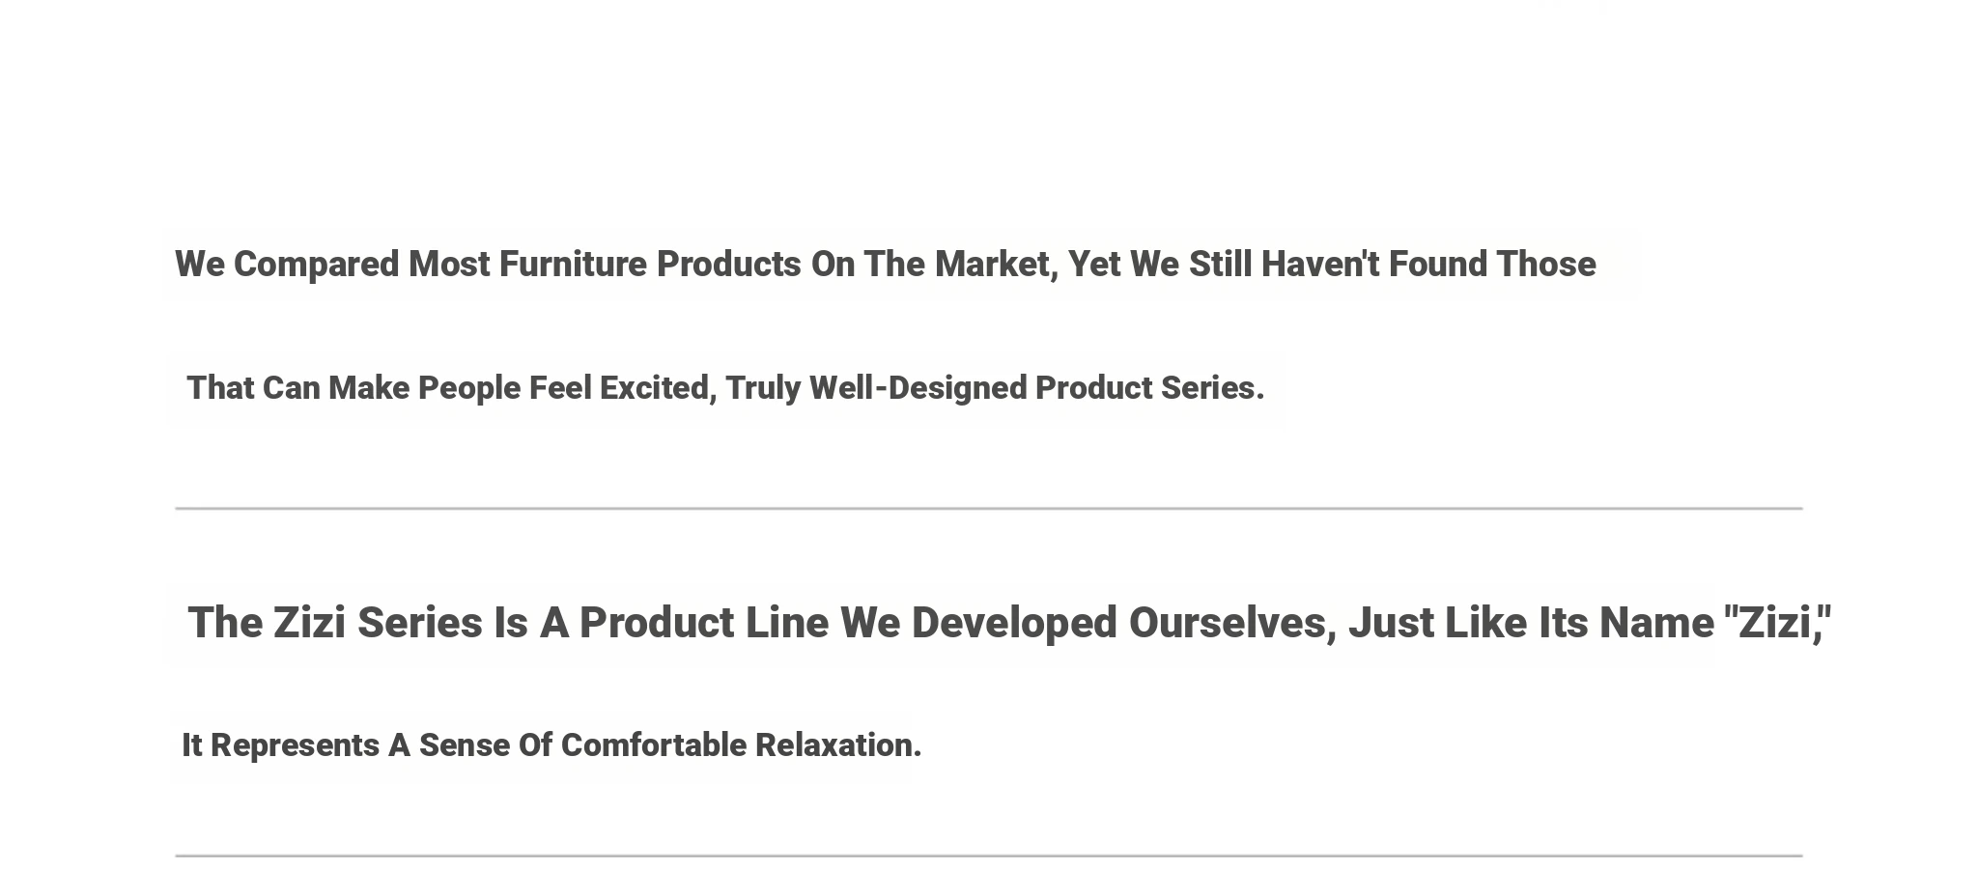The height and width of the screenshot is (870, 1978).
Task: Click the word "Haven't" in first line
Action: pos(1320,265)
